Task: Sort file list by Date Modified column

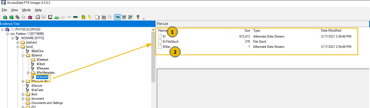Action: point(331,31)
